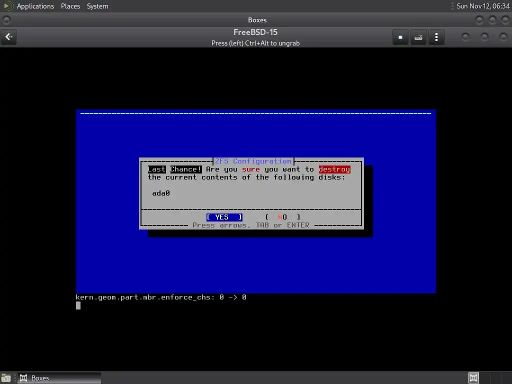Open the System menu

point(97,6)
